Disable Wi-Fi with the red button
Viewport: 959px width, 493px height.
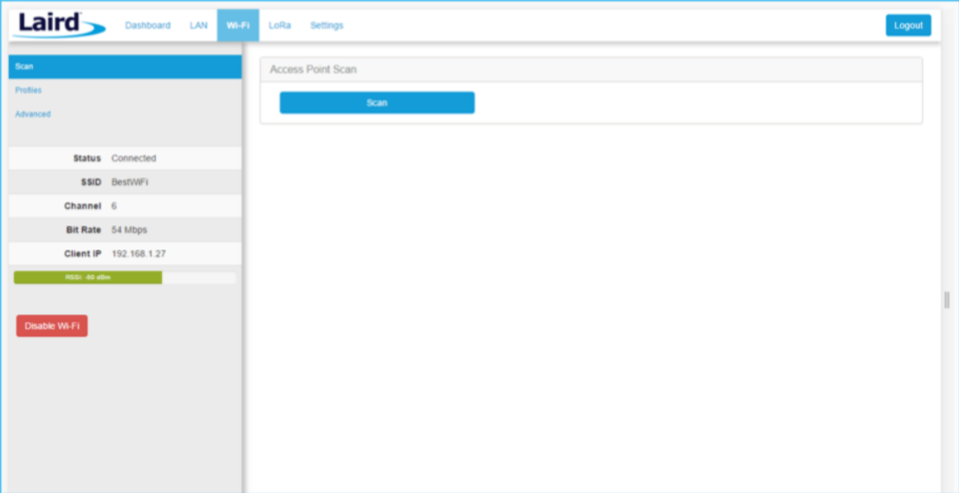tap(52, 326)
